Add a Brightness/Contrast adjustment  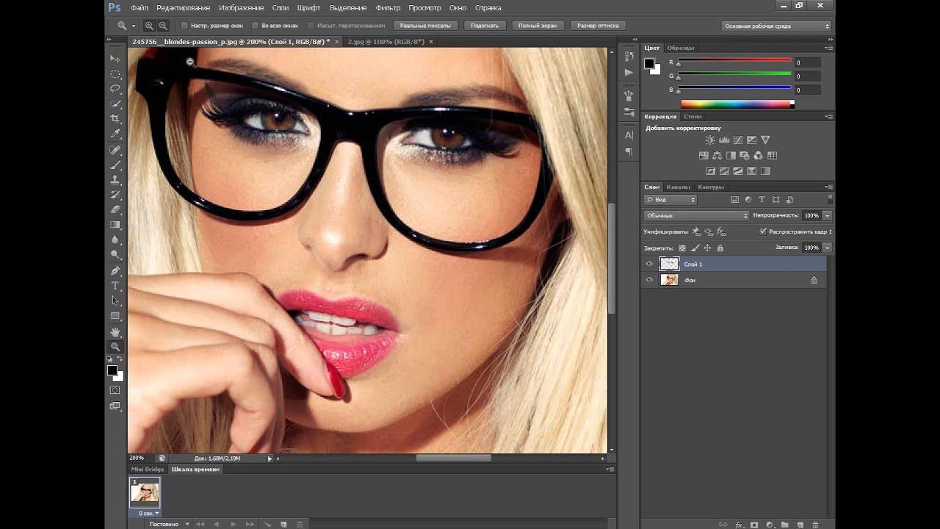[x=709, y=140]
